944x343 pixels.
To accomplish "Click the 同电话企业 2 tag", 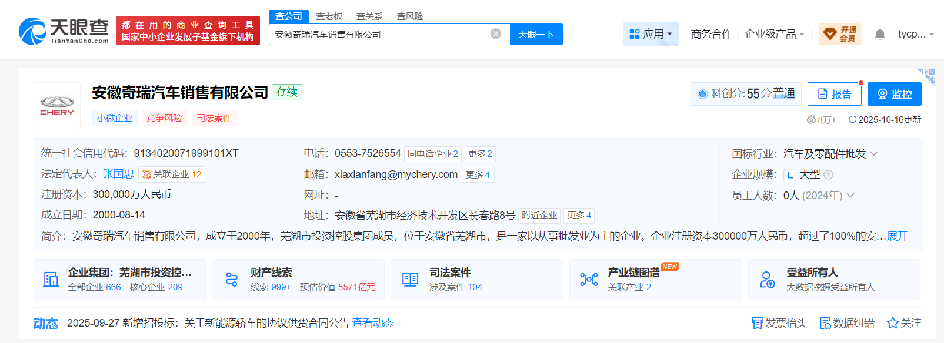I will [433, 154].
